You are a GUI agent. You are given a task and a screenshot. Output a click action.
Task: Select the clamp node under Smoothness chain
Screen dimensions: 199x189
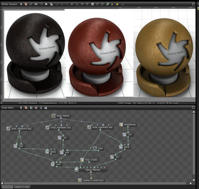point(125,147)
